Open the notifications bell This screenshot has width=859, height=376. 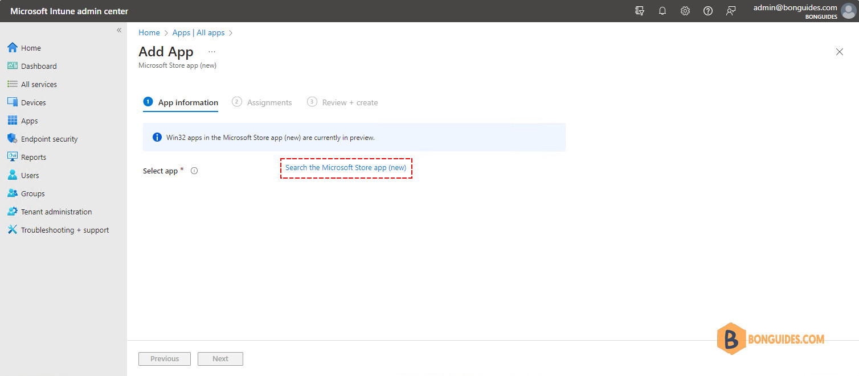point(662,11)
